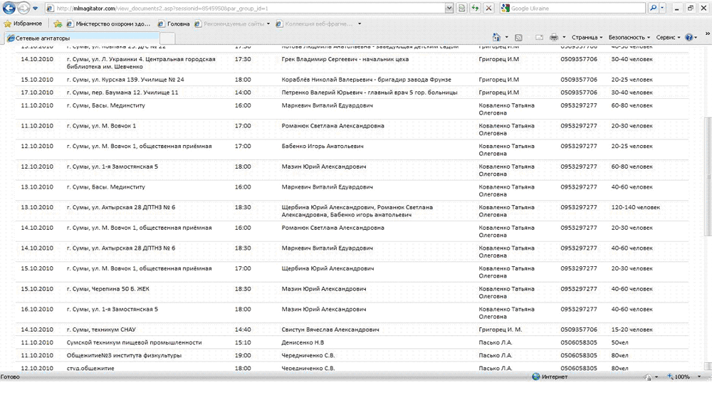Click the add to favorites bar star icon

(x=58, y=23)
